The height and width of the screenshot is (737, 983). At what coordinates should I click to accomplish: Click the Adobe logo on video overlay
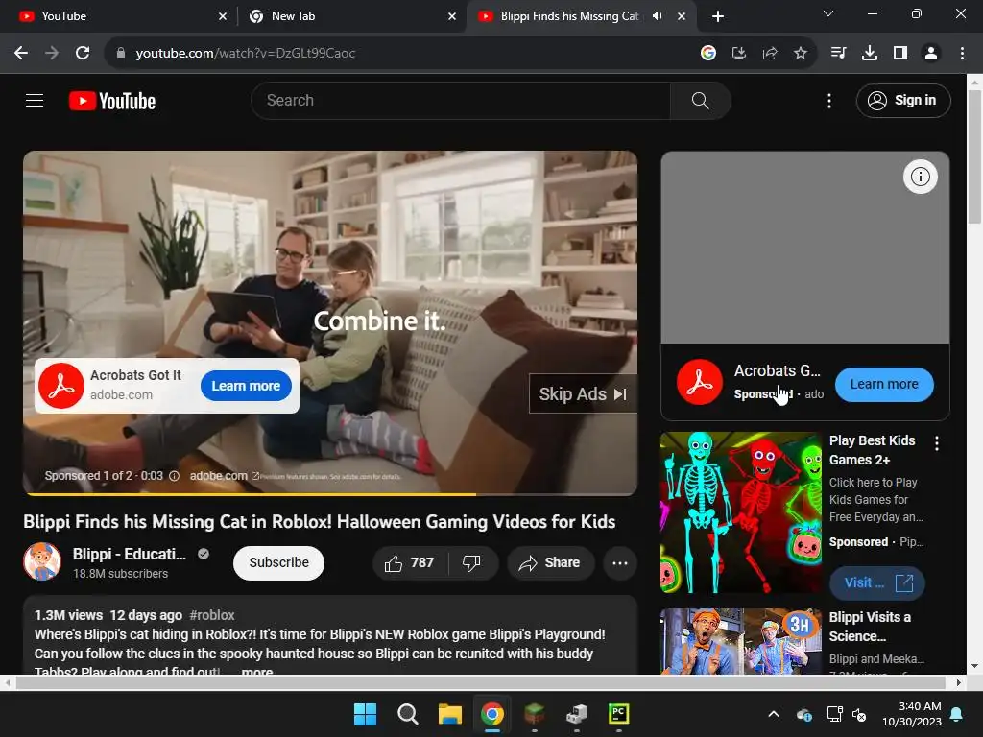61,386
